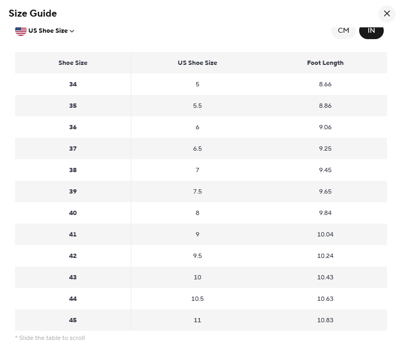The height and width of the screenshot is (348, 402).
Task: Click the Size Guide title
Action: click(x=33, y=13)
